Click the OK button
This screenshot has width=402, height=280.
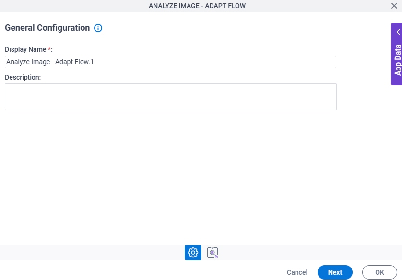(380, 272)
